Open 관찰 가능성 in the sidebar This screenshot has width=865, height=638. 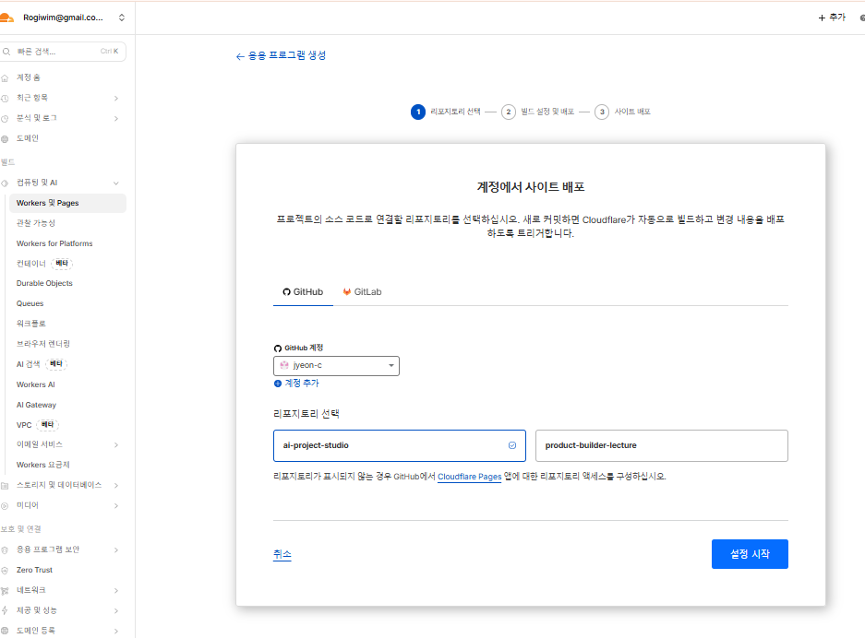pos(36,223)
